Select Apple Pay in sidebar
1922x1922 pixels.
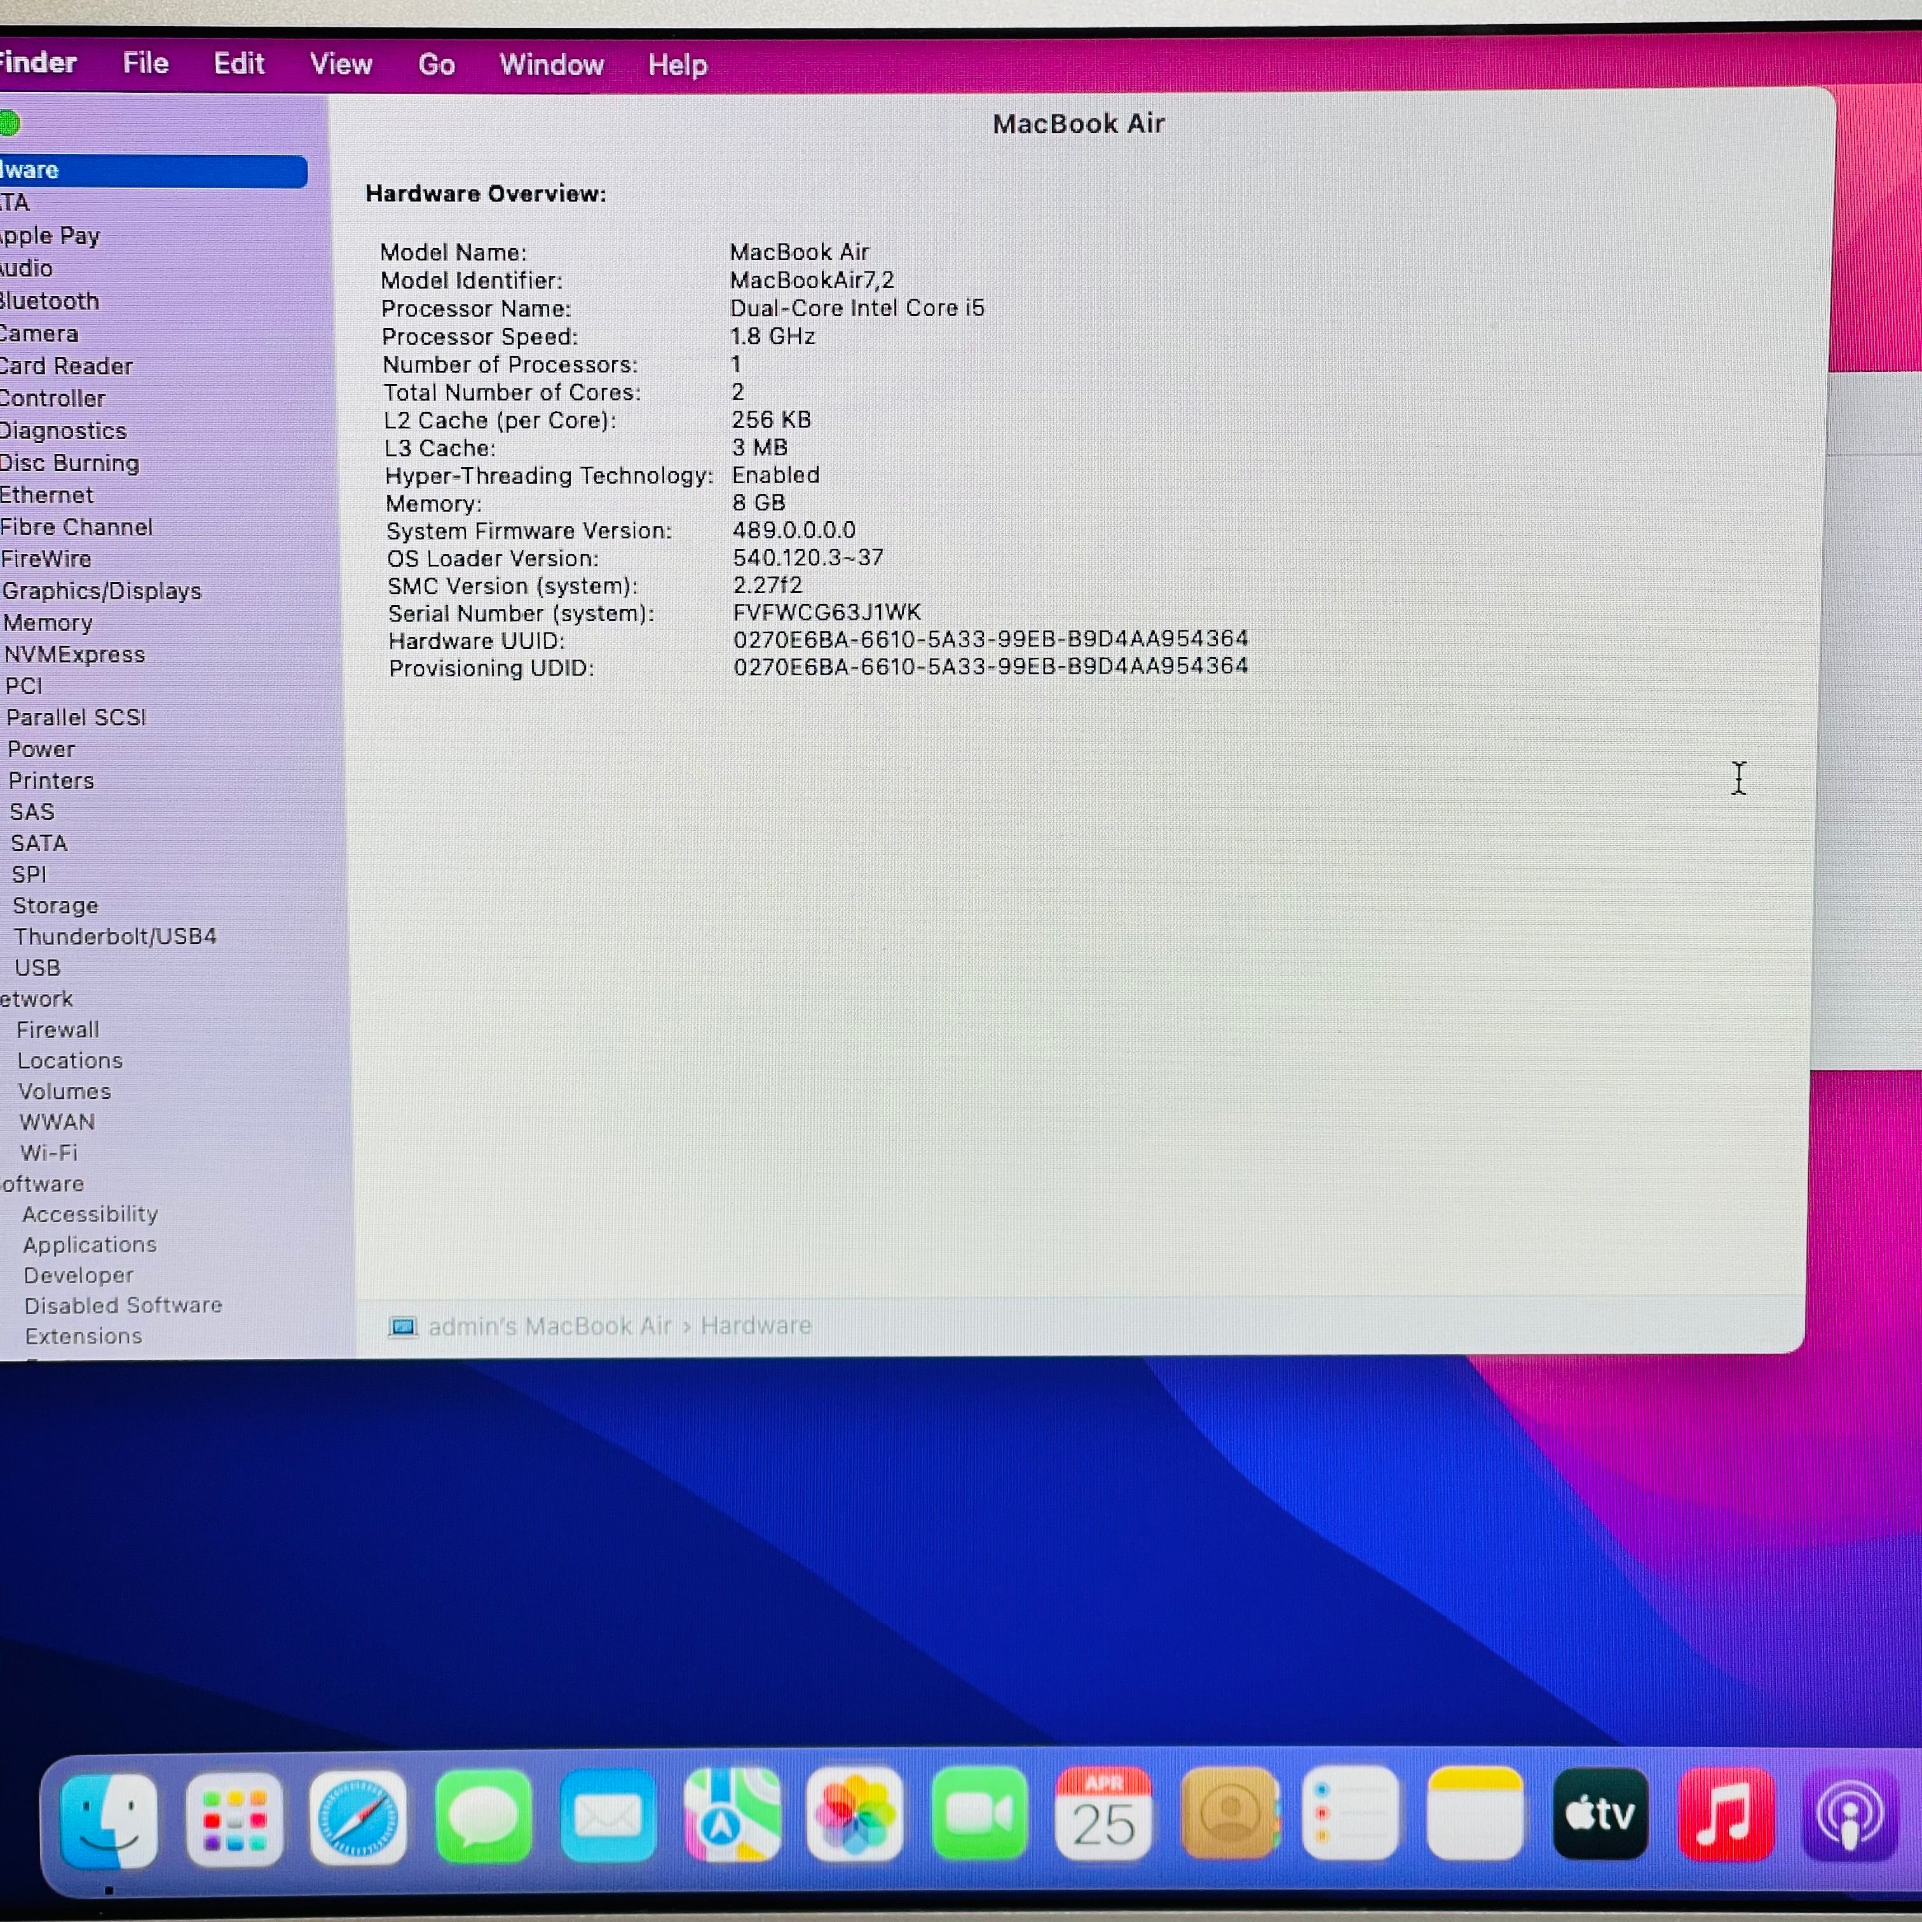click(50, 236)
